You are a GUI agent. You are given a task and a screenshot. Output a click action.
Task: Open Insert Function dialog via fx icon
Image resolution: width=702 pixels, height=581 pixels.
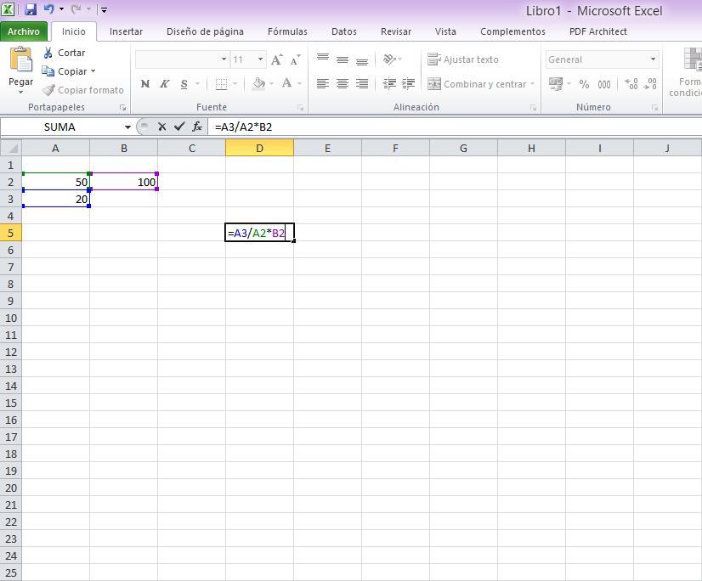tap(197, 127)
